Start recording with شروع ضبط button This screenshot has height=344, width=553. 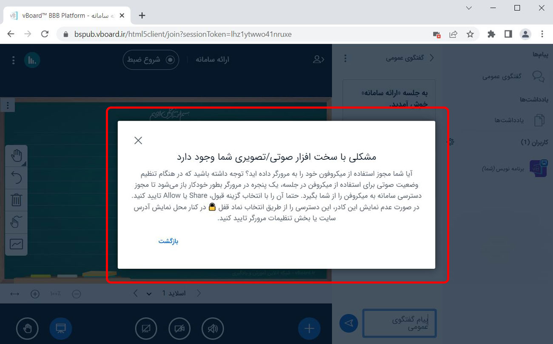click(151, 60)
